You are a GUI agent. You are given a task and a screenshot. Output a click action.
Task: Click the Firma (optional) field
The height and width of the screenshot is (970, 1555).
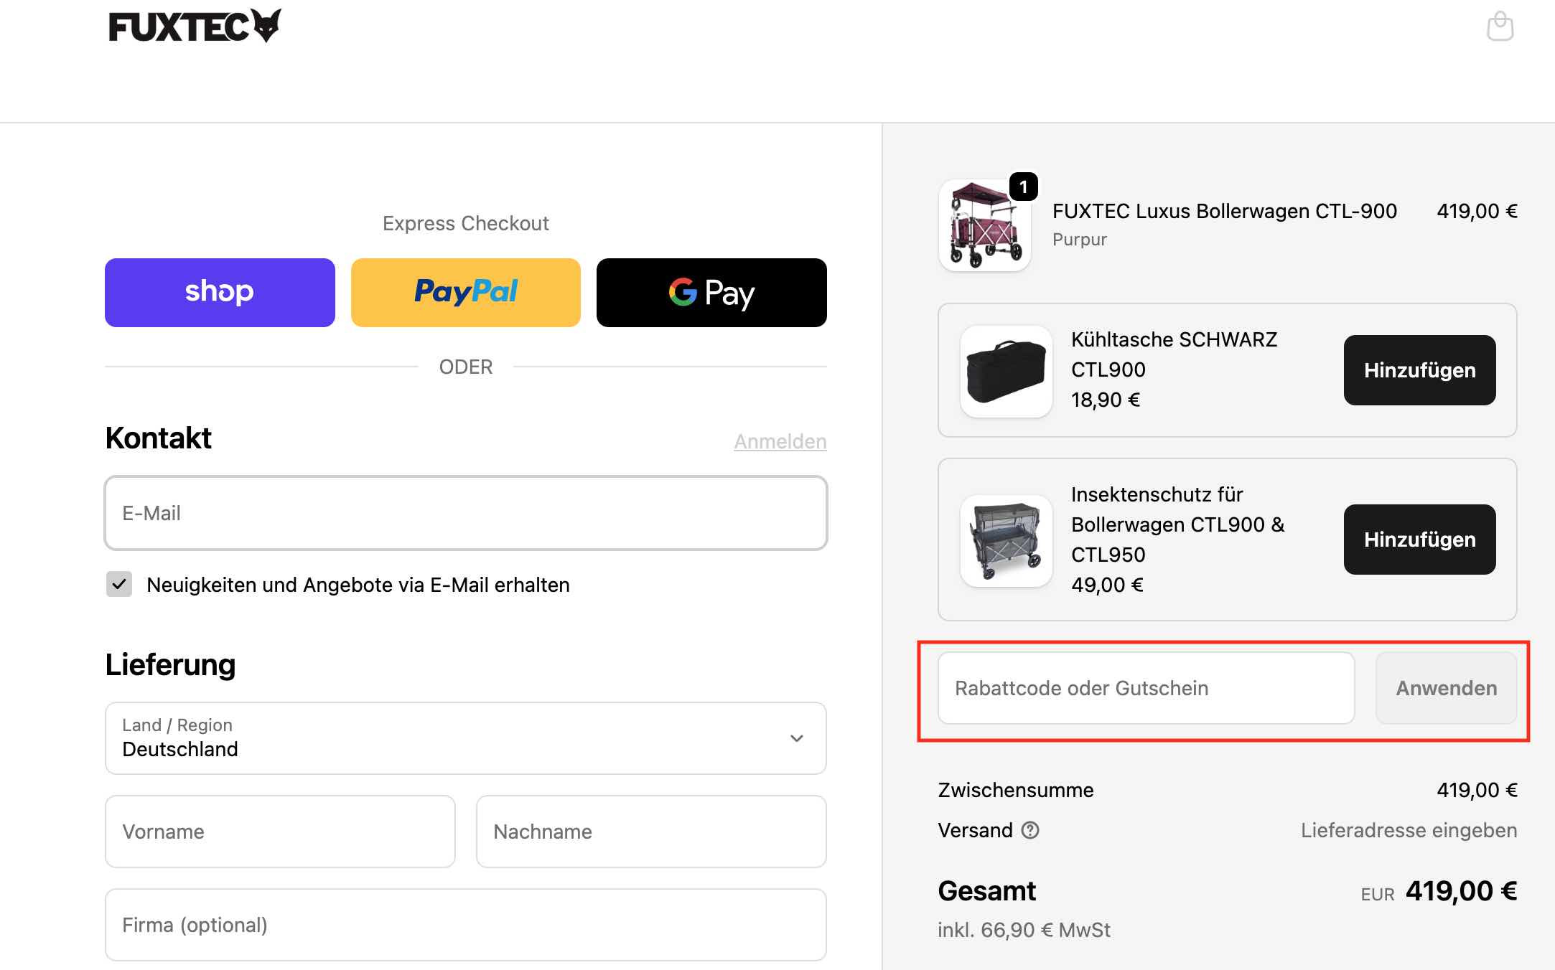pos(466,925)
